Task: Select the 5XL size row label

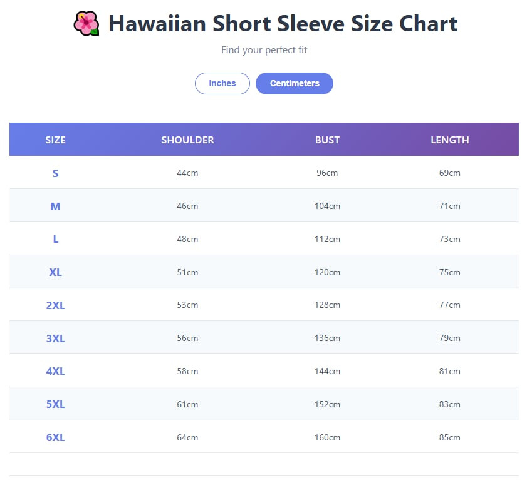Action: point(55,404)
